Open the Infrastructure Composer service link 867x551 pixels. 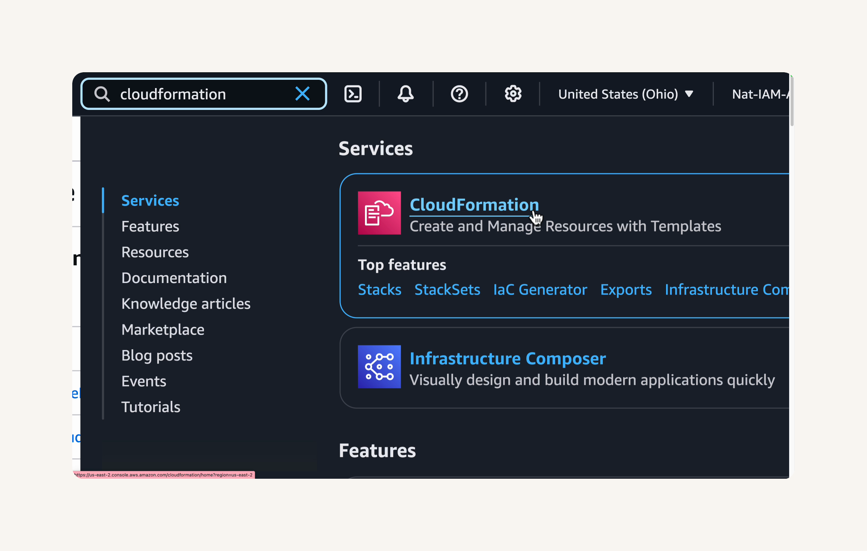[x=508, y=358]
